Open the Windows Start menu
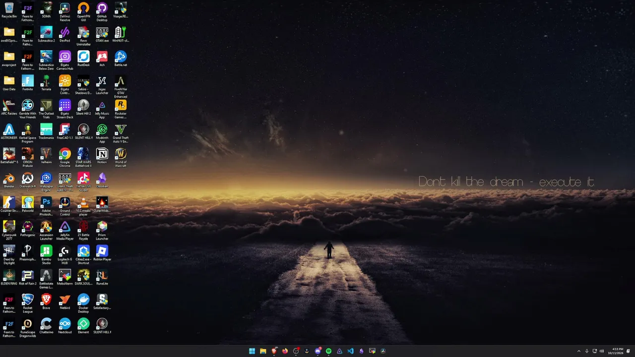The image size is (635, 357). (x=252, y=351)
